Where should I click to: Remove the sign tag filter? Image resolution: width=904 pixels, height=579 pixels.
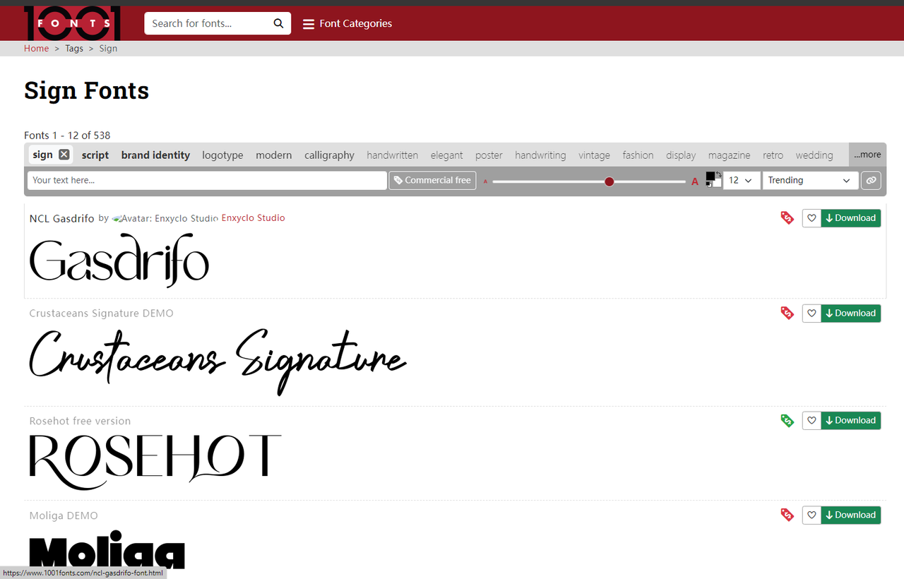tap(64, 155)
